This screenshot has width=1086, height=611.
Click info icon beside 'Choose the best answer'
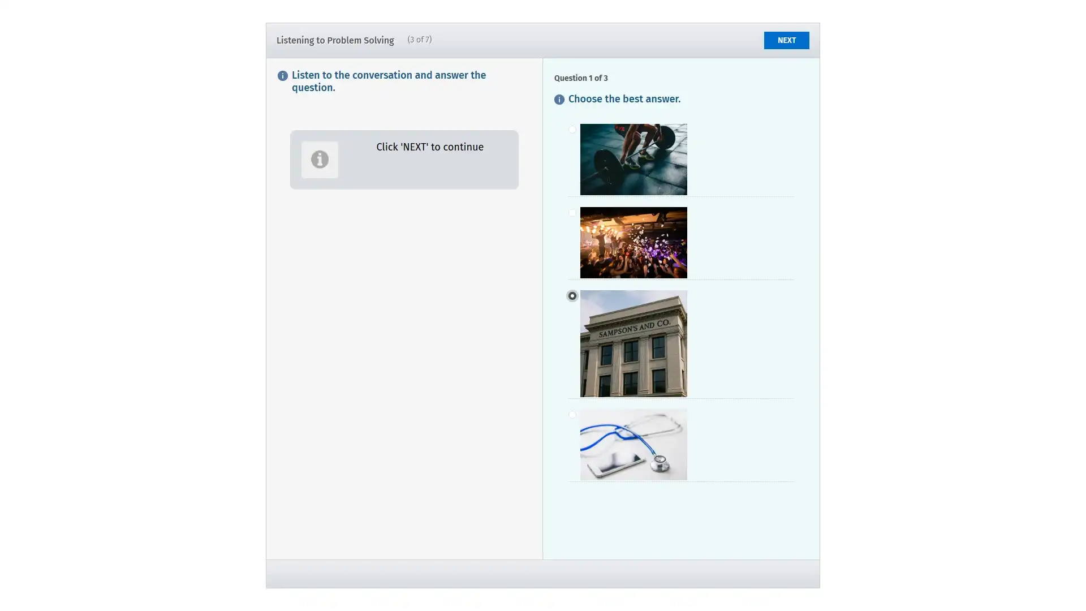[x=559, y=100]
